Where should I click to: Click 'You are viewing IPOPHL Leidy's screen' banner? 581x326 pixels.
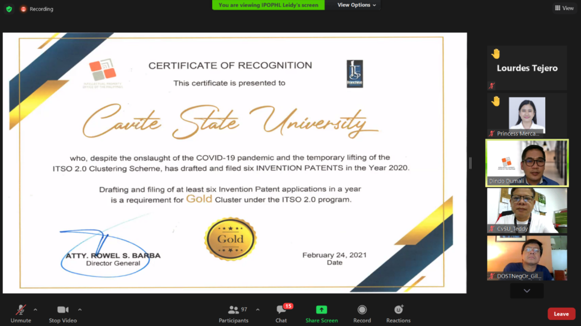268,5
